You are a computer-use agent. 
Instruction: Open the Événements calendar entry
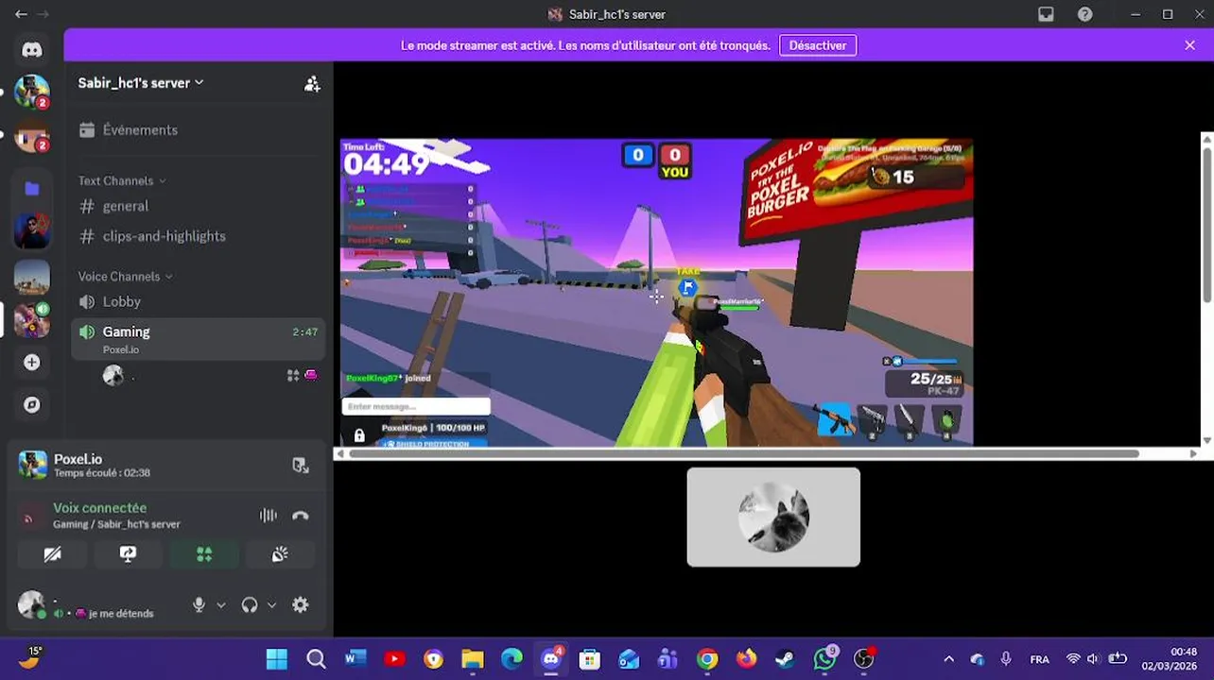[199, 130]
